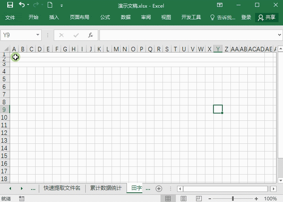283x202 pixels.
Task: Click the Redo arrow icon
Action: tap(36, 5)
